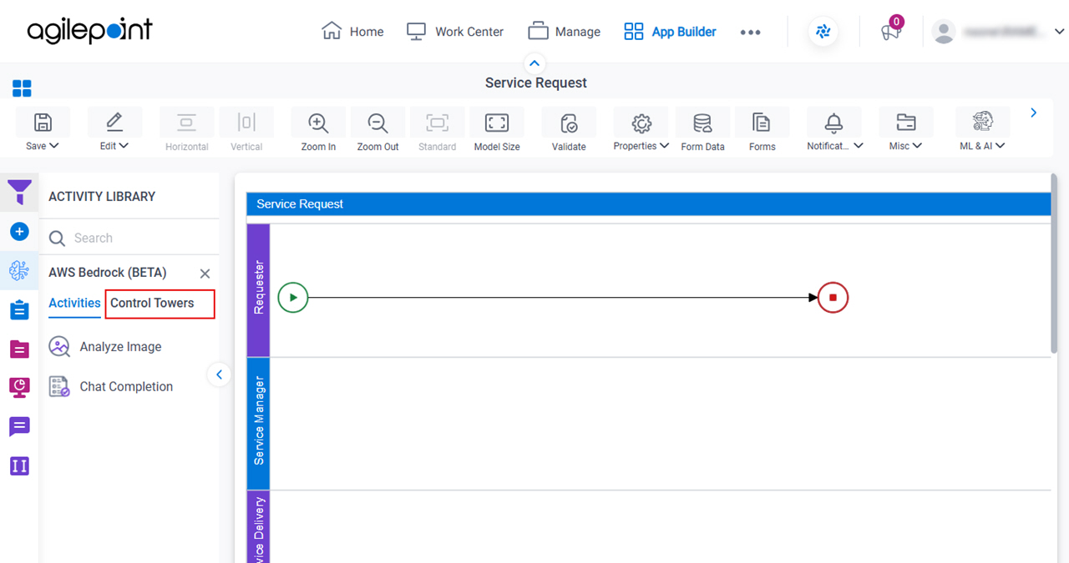Image resolution: width=1069 pixels, height=563 pixels.
Task: Select the Analyze Image activity
Action: pos(105,347)
